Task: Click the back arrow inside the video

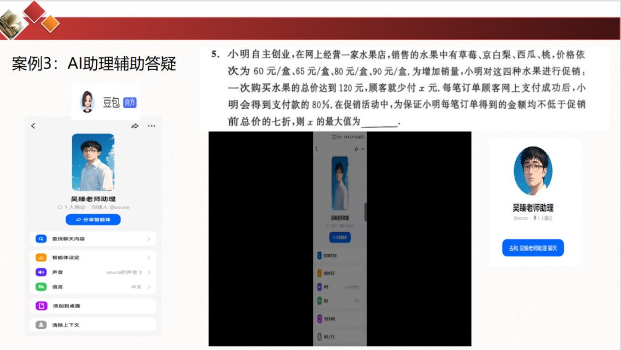Action: [x=316, y=149]
